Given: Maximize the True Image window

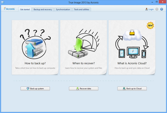Looking at the screenshot, I should pyautogui.click(x=157, y=2).
